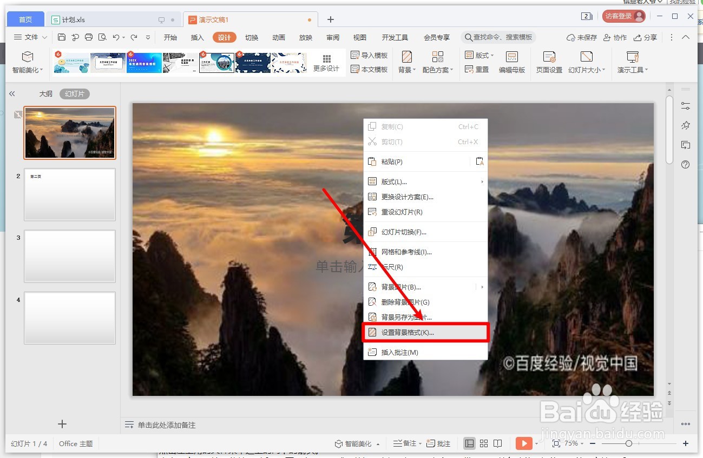Start slideshow with orange play button
Screen dimensions: 703x458
click(524, 443)
